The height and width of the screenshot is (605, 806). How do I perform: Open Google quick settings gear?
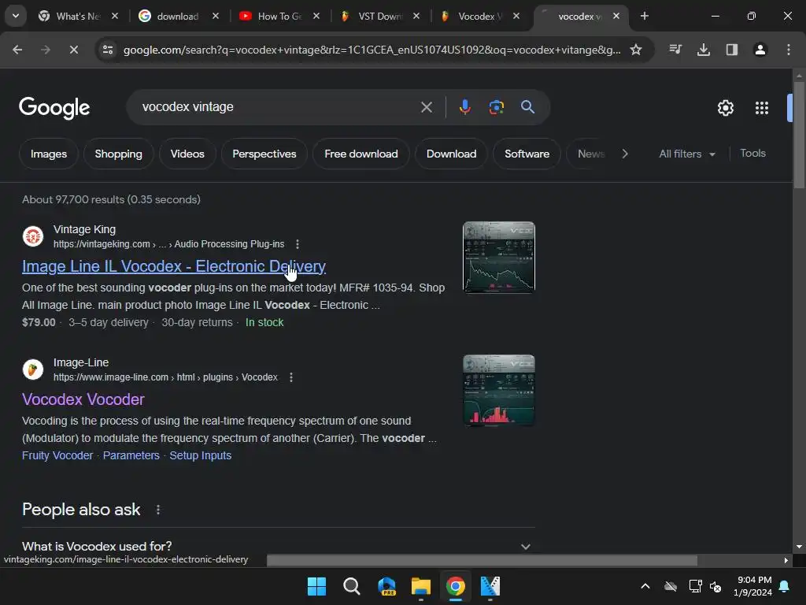(725, 108)
